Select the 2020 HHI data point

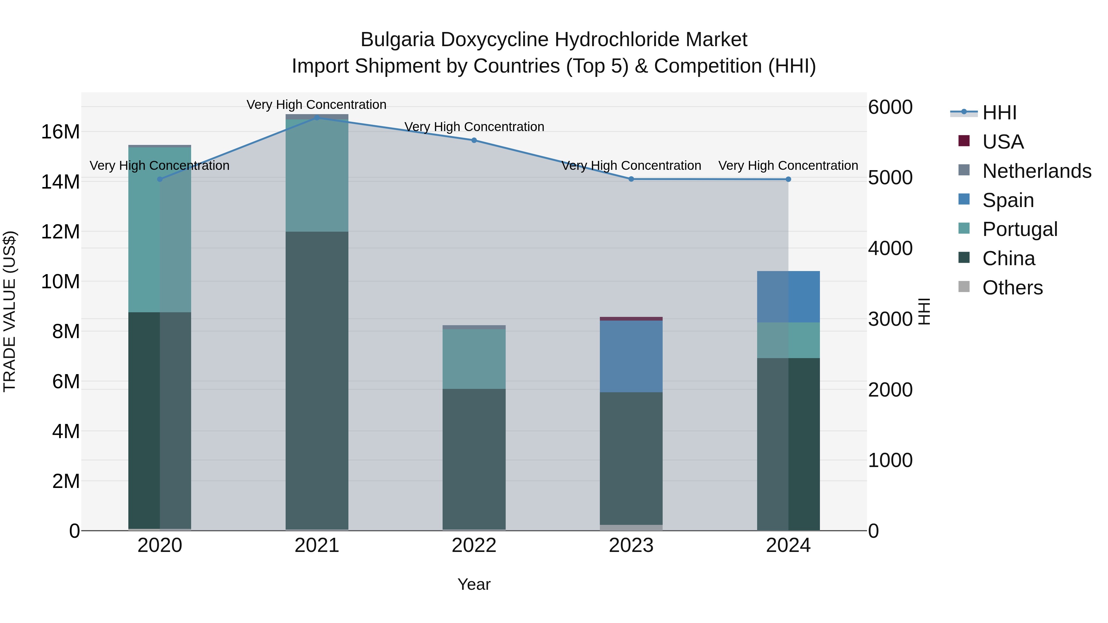[x=160, y=179]
